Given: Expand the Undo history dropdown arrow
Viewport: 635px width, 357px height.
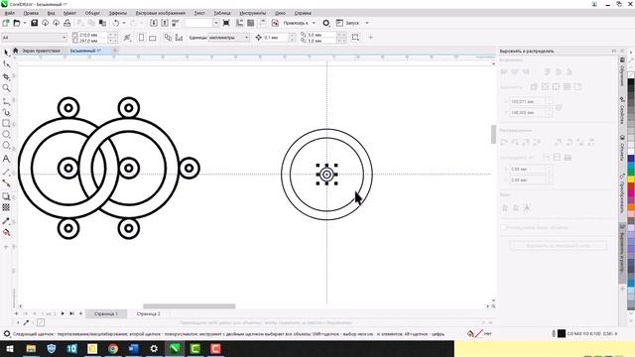Looking at the screenshot, I should (x=124, y=23).
